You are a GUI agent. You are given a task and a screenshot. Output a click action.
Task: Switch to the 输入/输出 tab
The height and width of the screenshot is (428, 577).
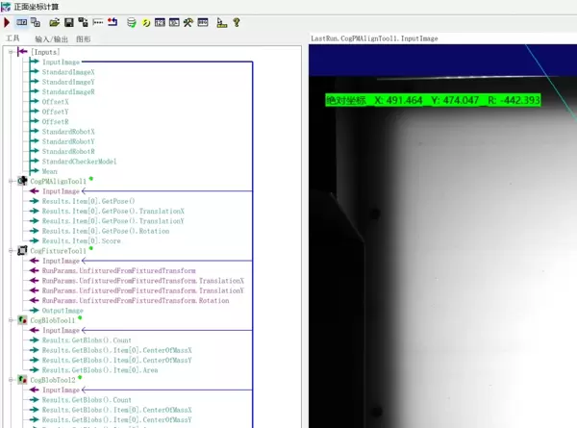click(51, 39)
